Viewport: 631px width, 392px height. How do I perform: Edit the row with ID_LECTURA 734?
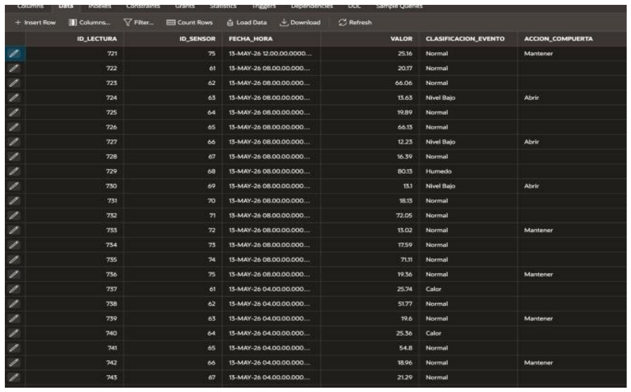pos(14,245)
